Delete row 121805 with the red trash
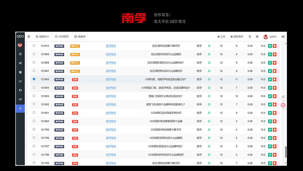This screenshot has height=171, width=303. click(x=275, y=79)
